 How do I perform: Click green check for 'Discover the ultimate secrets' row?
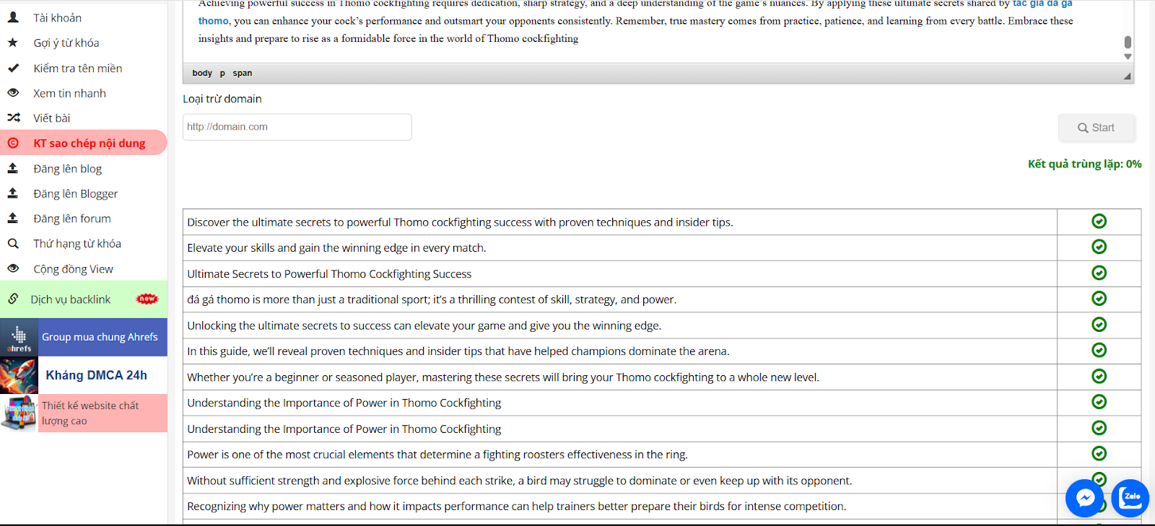pos(1099,222)
